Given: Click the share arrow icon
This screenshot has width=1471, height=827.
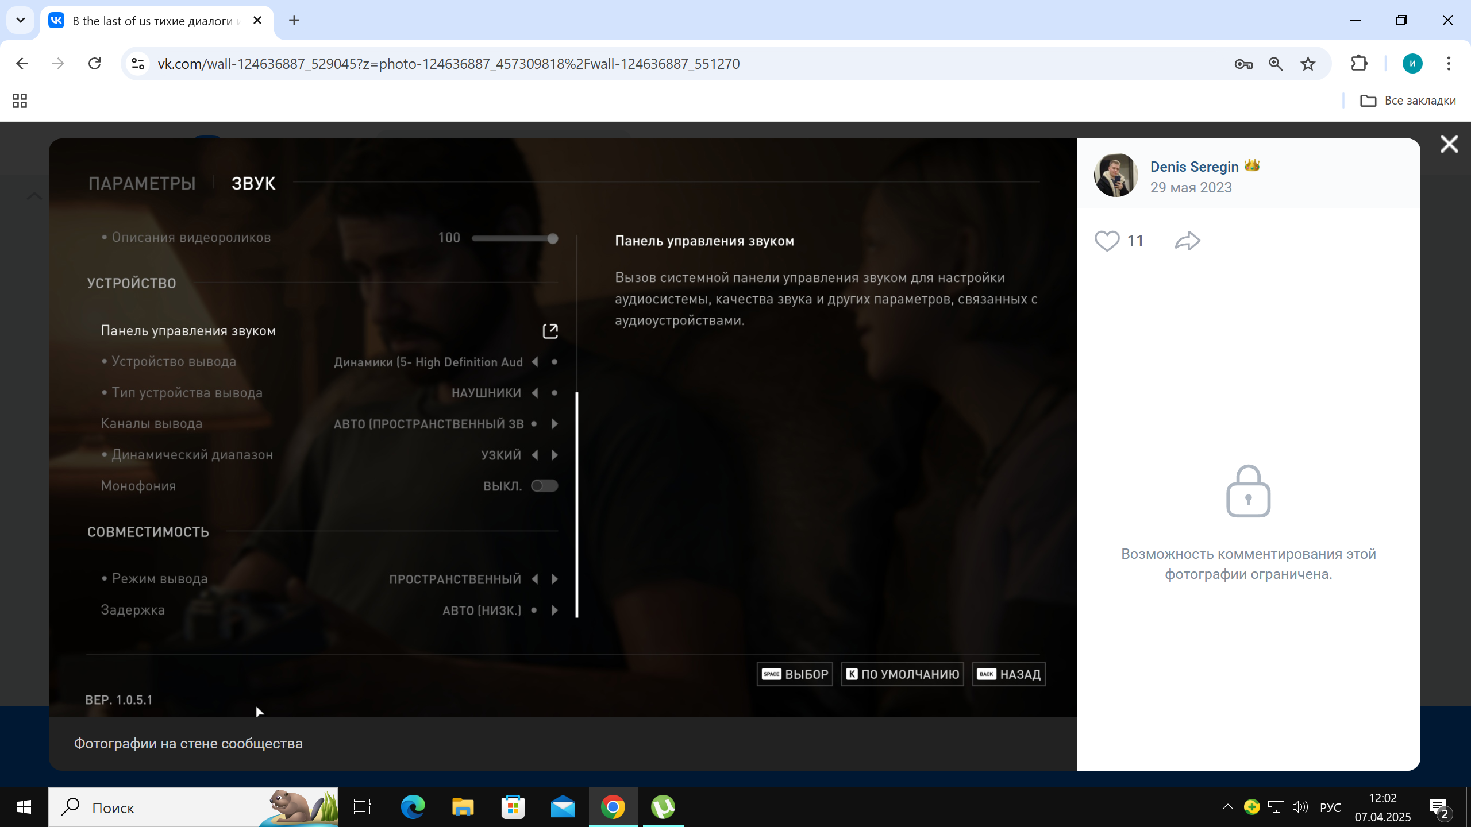Looking at the screenshot, I should [x=1187, y=241].
